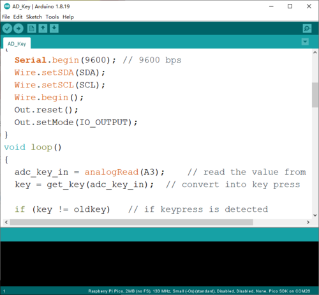Open the File menu

point(6,17)
